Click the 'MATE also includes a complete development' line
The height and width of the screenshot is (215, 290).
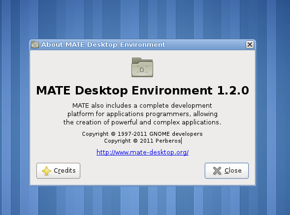142,106
